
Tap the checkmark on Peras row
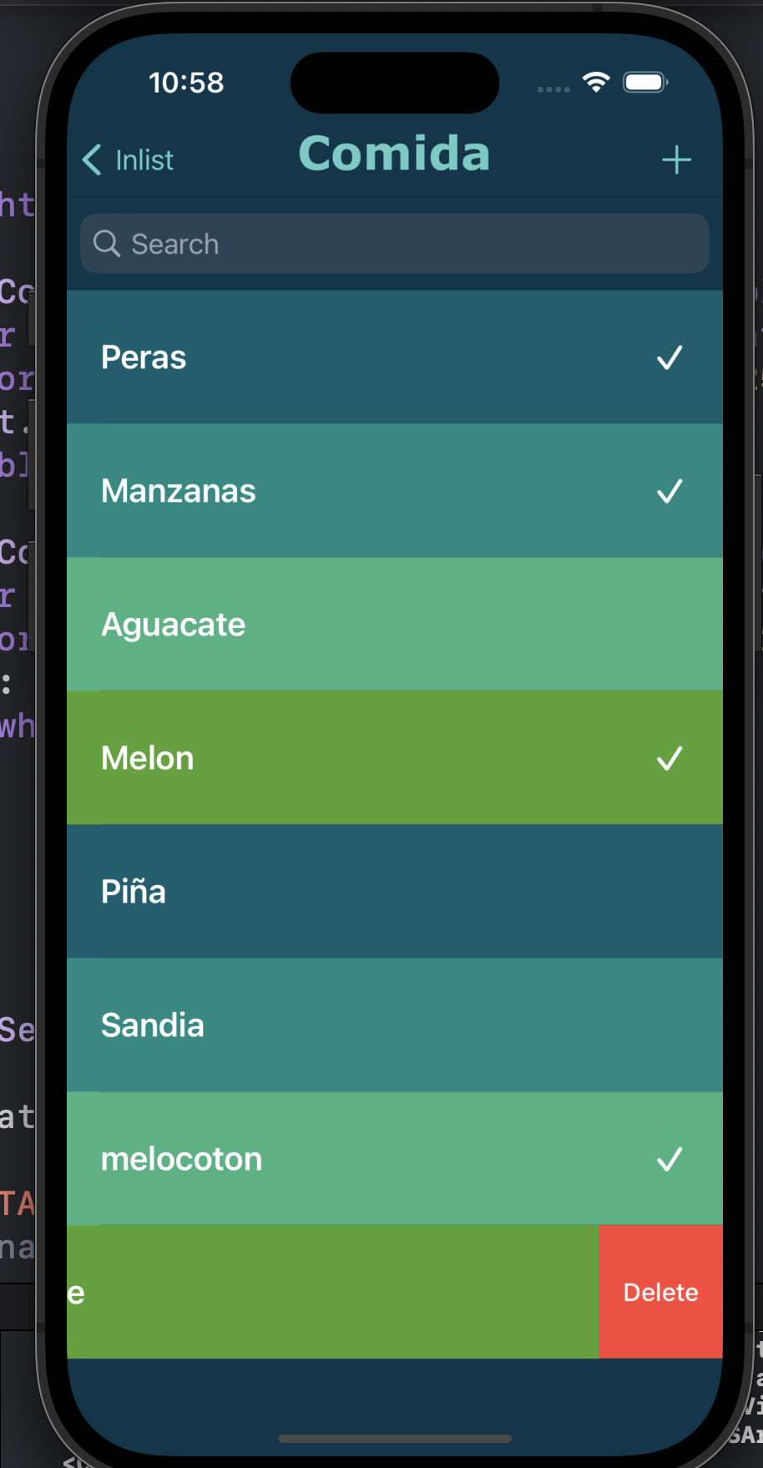click(670, 357)
